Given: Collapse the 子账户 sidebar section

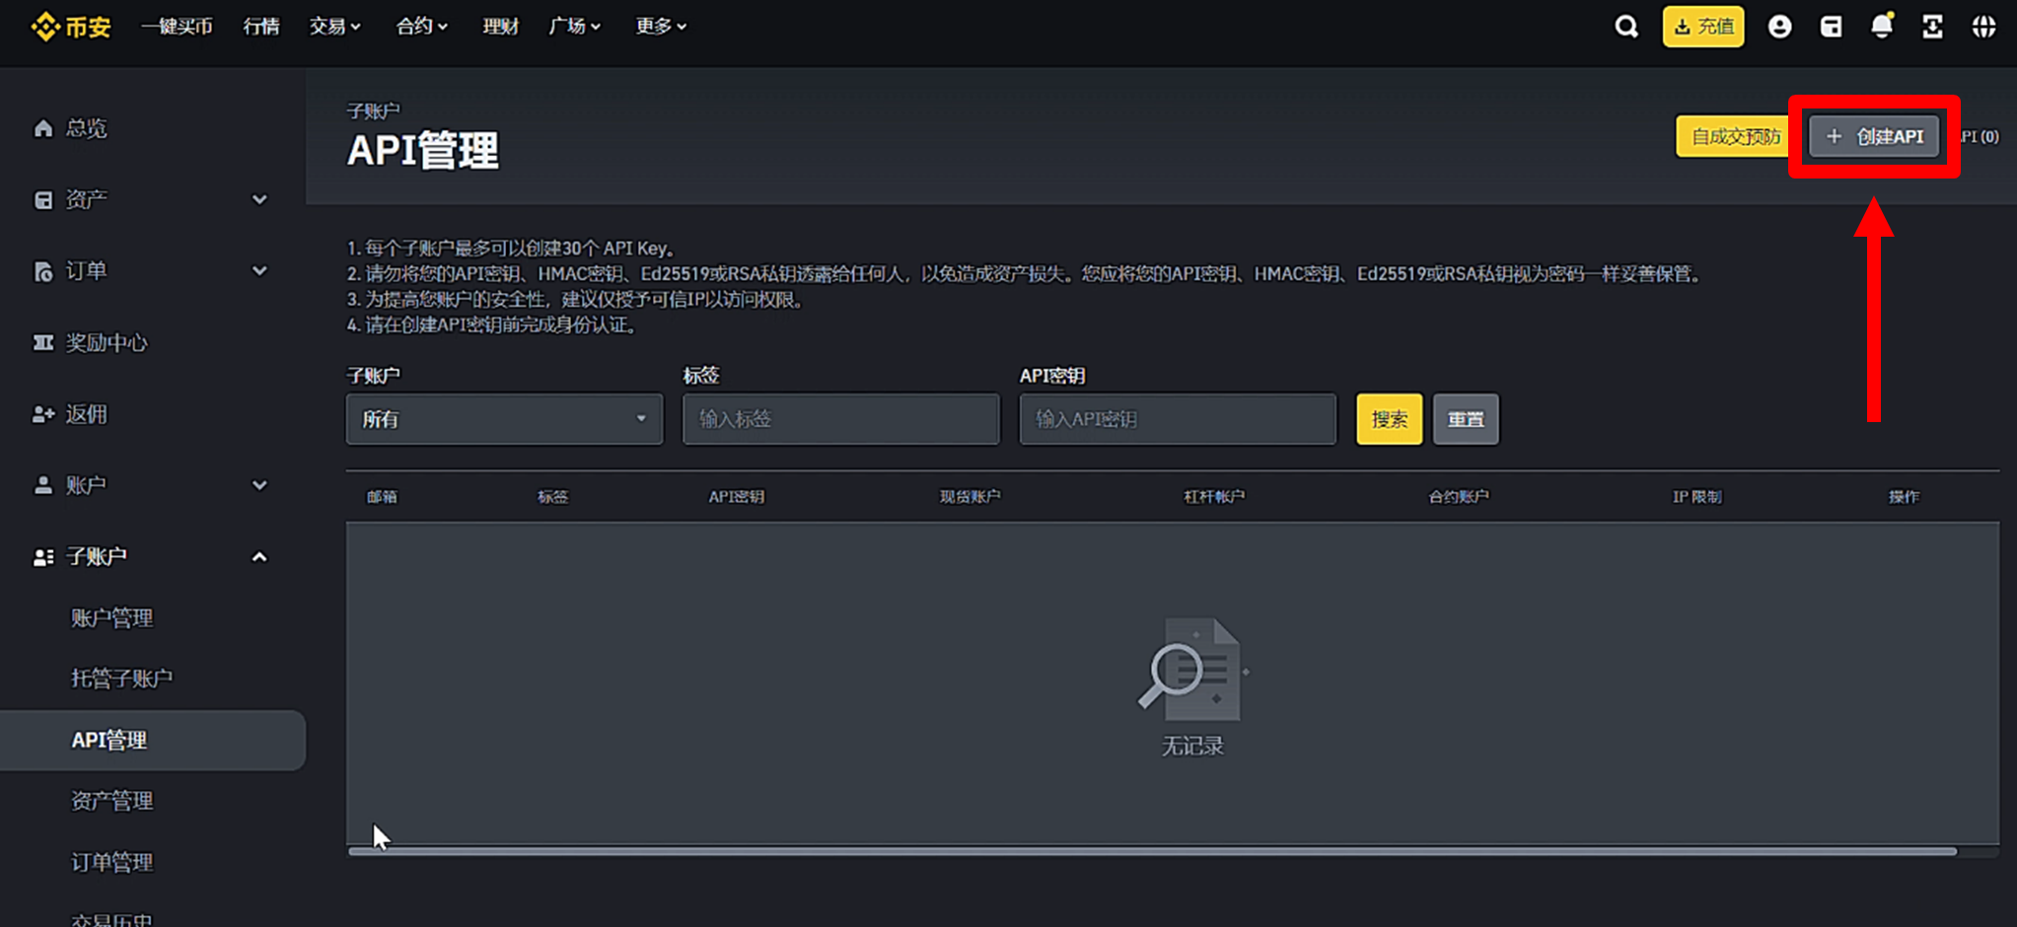Looking at the screenshot, I should (258, 557).
